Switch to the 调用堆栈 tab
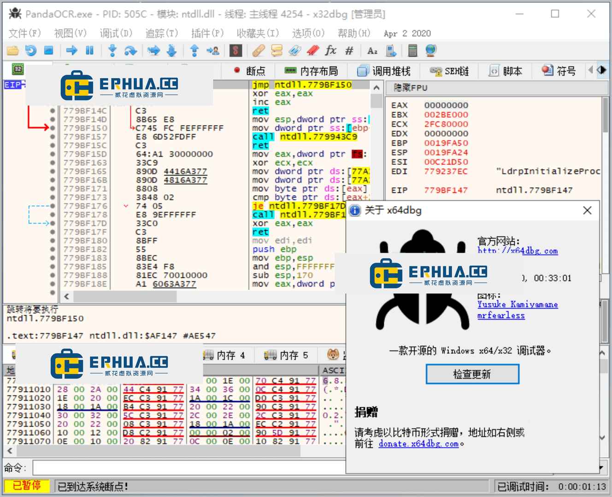This screenshot has width=612, height=497. 384,71
